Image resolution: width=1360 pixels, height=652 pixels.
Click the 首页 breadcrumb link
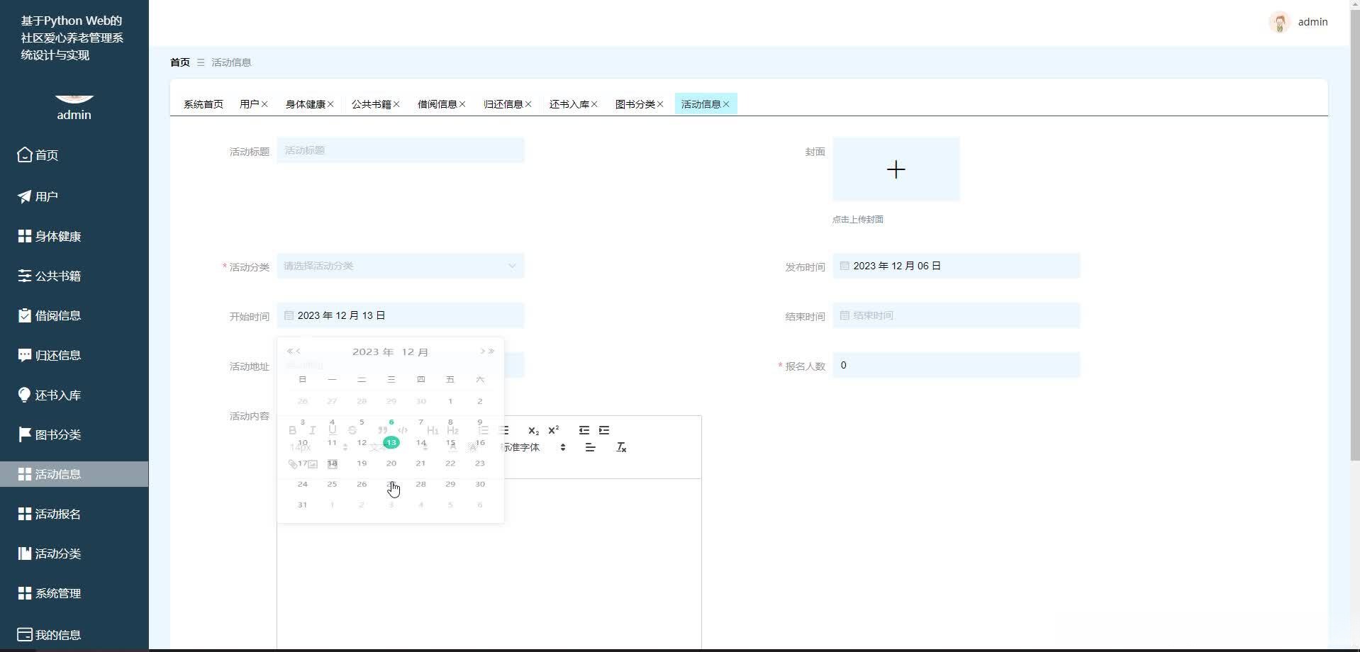click(179, 62)
